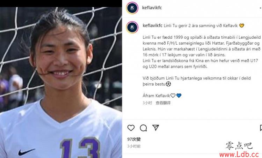Open more options dots in the header
This screenshot has height=158, width=262.
point(261,8)
